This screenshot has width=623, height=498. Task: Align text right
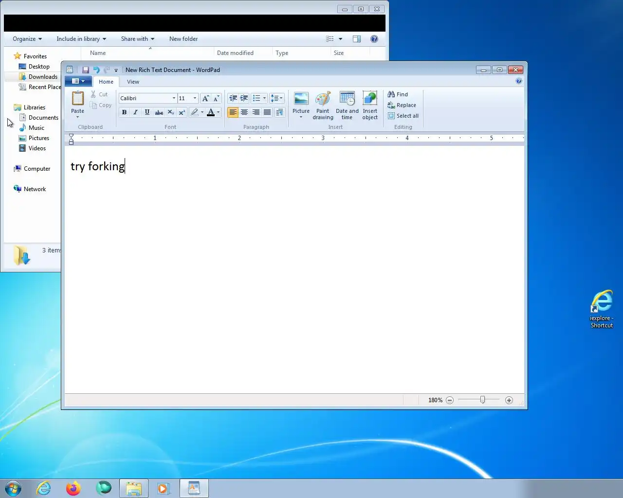pos(256,112)
